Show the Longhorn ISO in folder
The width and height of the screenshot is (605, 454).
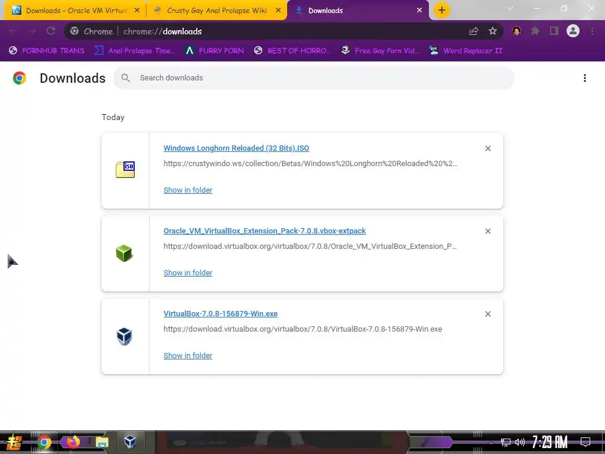coord(188,190)
